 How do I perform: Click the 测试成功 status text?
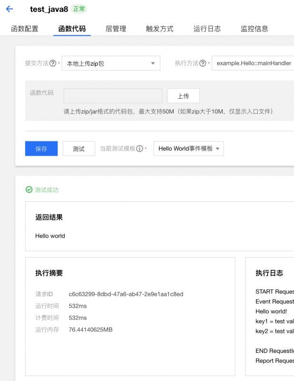pyautogui.click(x=47, y=190)
